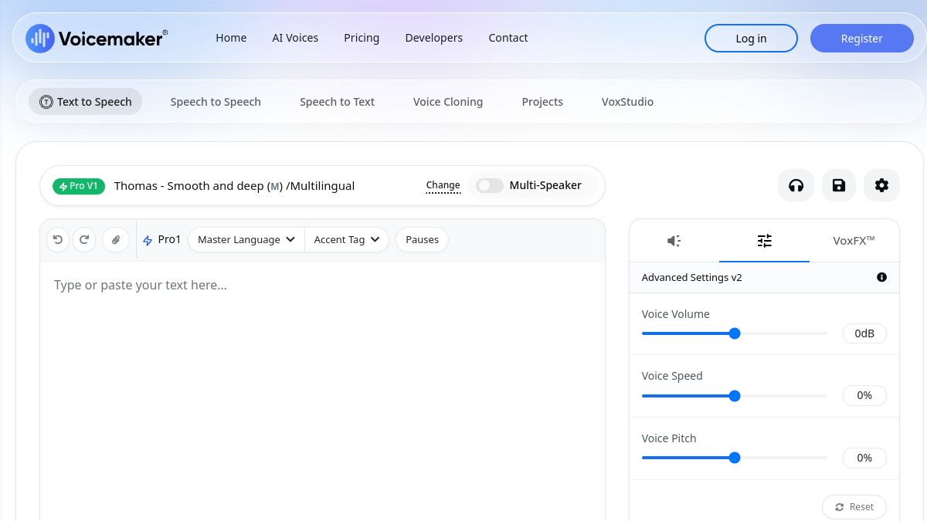Click the Voicemaker logo
Viewport: 927px width, 521px height.
(x=97, y=38)
